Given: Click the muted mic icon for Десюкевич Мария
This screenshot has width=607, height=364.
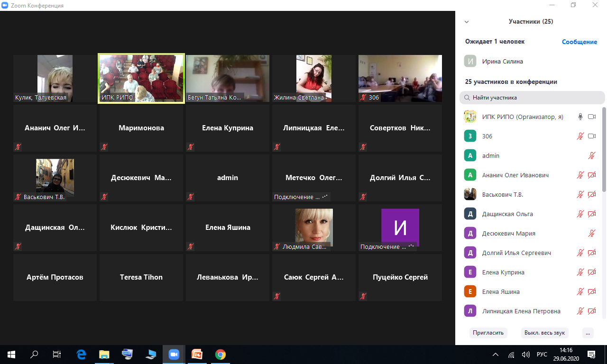Looking at the screenshot, I should 591,233.
